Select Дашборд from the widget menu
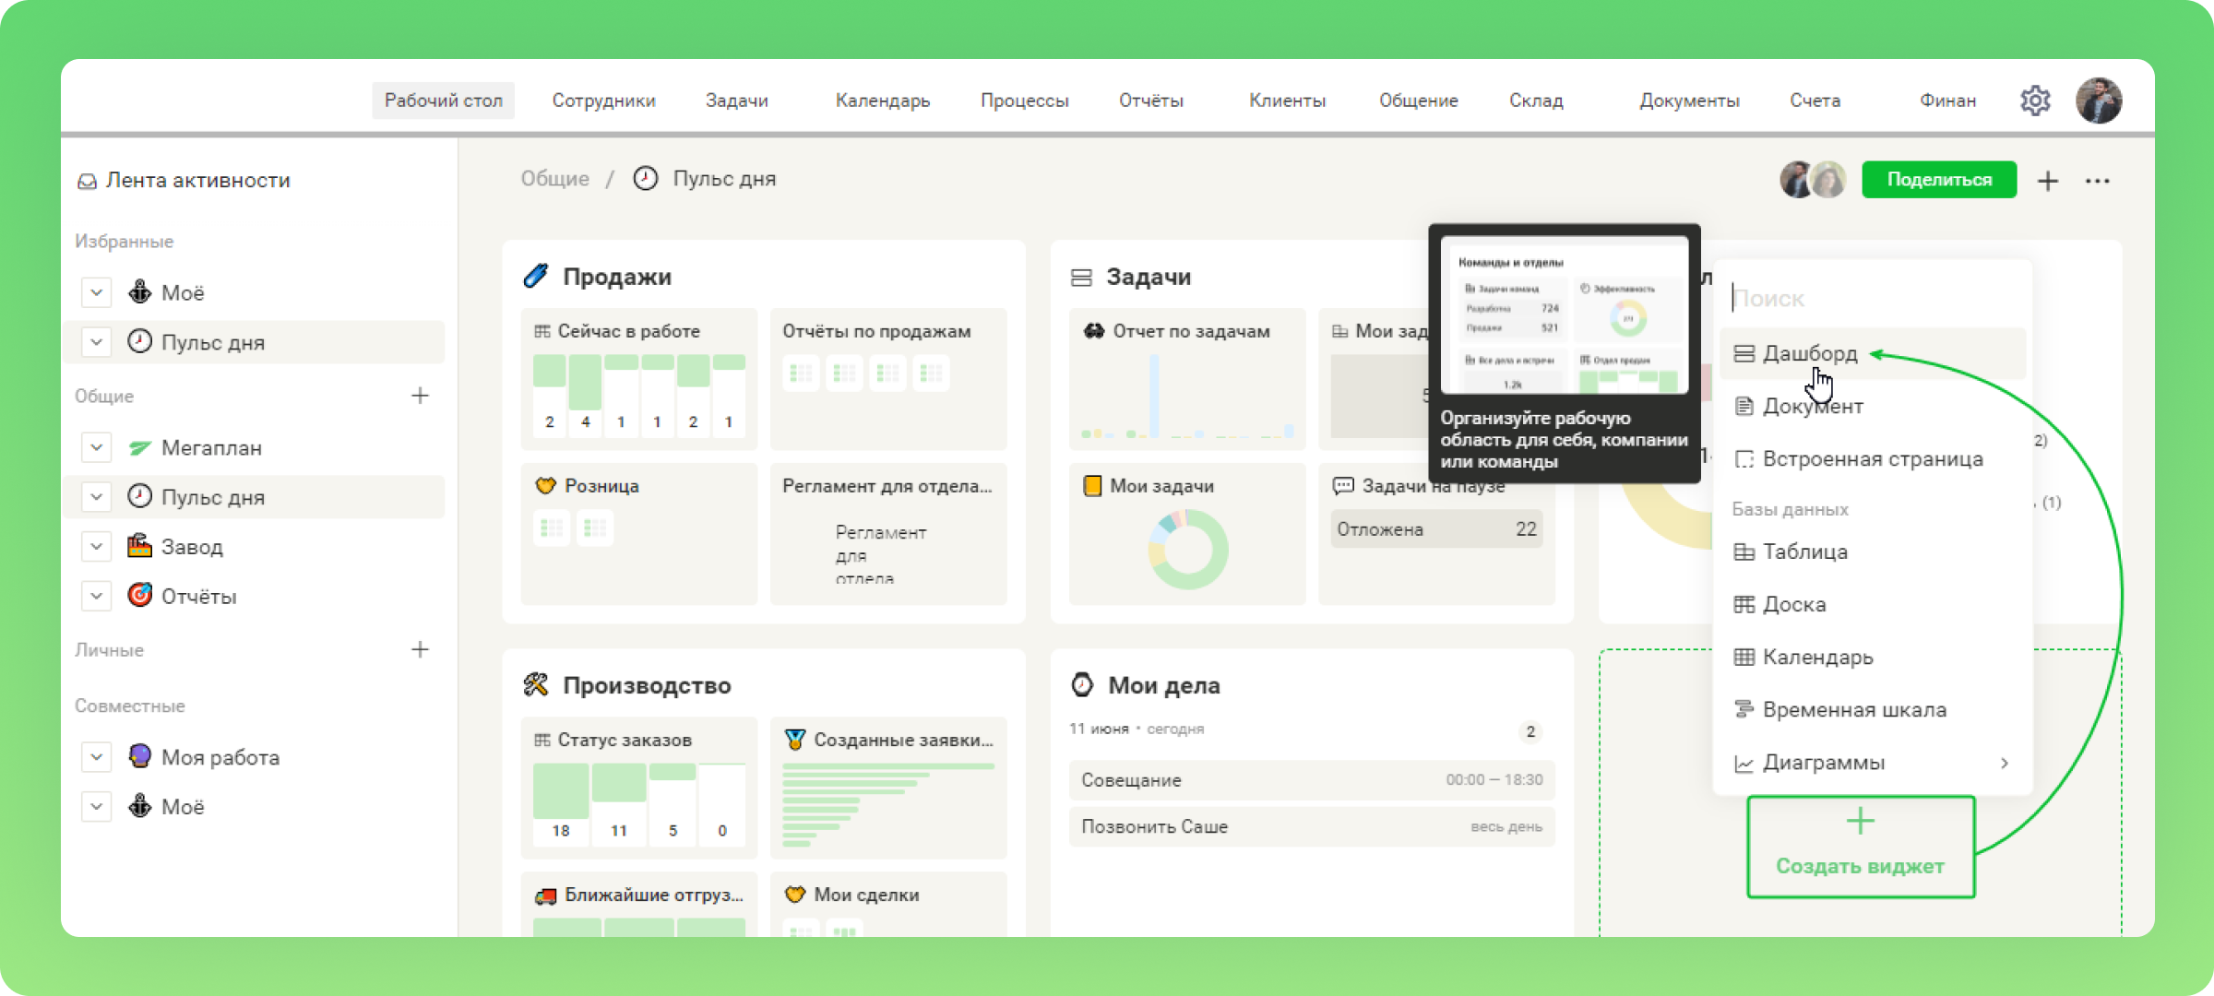2214x996 pixels. point(1873,353)
